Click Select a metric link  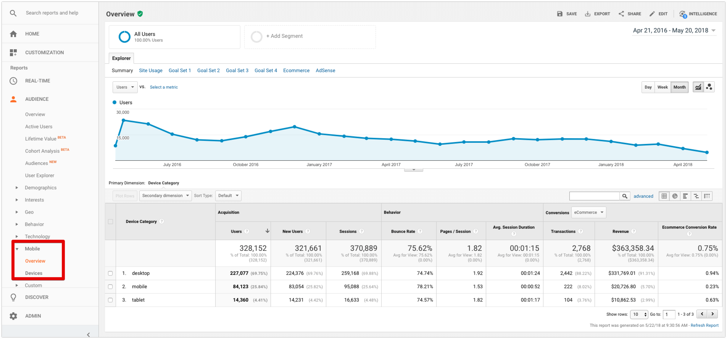pyautogui.click(x=164, y=87)
